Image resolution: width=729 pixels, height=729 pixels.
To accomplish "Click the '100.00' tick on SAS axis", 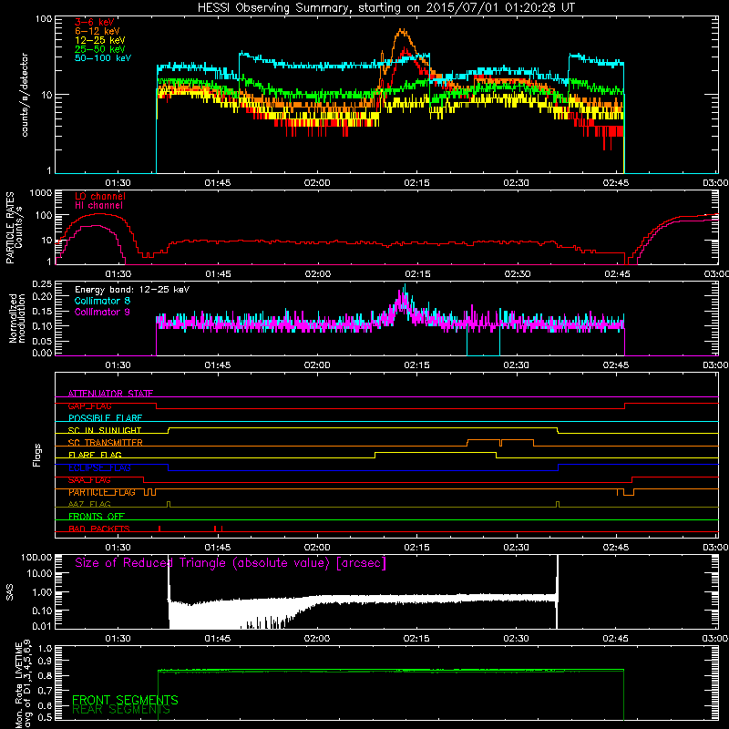I will [36, 557].
